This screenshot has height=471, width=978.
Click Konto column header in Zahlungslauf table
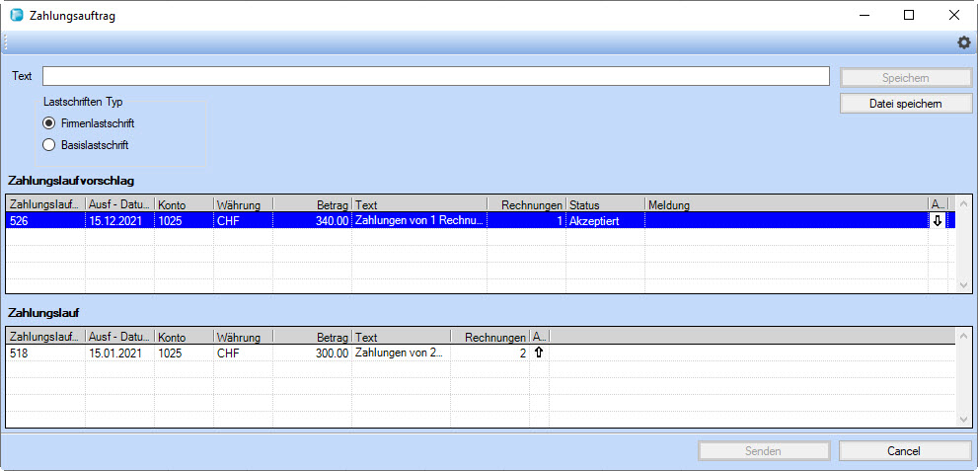click(x=183, y=337)
